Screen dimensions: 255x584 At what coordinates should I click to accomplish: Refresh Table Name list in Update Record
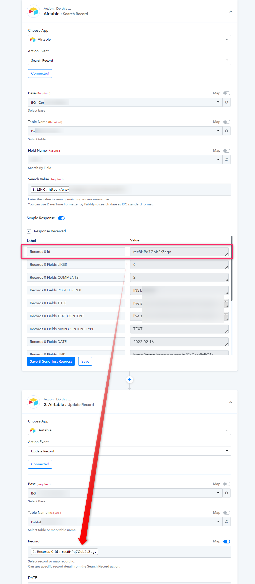click(227, 522)
